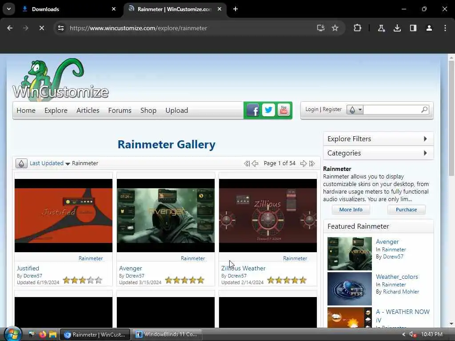Open the Zillious gallery thumbnail
The image size is (455, 341).
tap(268, 215)
